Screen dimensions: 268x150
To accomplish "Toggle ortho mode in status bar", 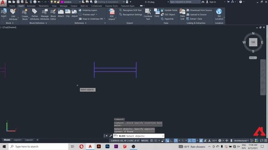I will tap(171, 140).
